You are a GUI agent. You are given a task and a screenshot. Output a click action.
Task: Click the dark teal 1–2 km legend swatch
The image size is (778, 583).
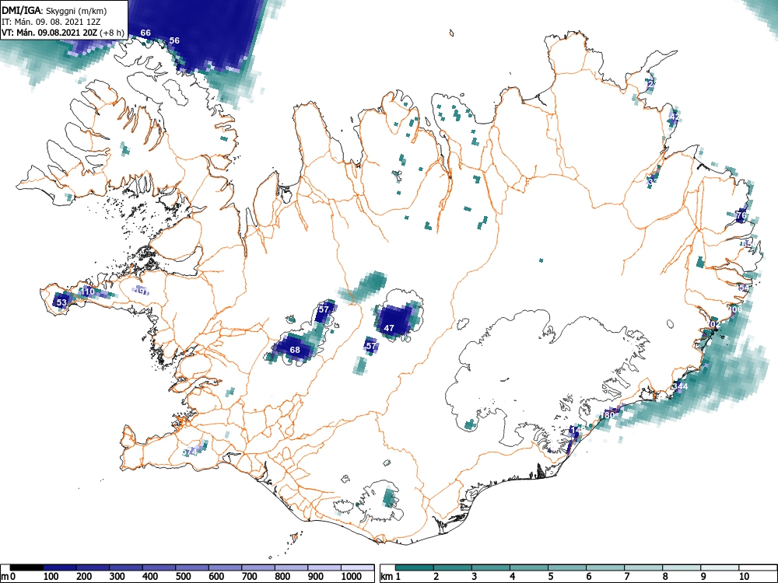(x=415, y=567)
